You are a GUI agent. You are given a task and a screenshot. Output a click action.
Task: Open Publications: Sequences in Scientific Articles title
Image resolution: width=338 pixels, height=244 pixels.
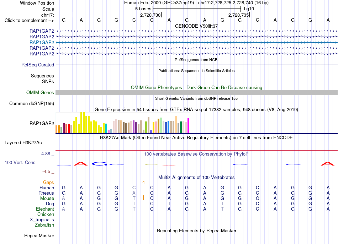coord(196,71)
